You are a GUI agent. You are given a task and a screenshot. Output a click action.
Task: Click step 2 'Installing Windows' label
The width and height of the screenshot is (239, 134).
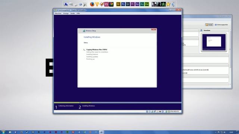click(x=89, y=106)
